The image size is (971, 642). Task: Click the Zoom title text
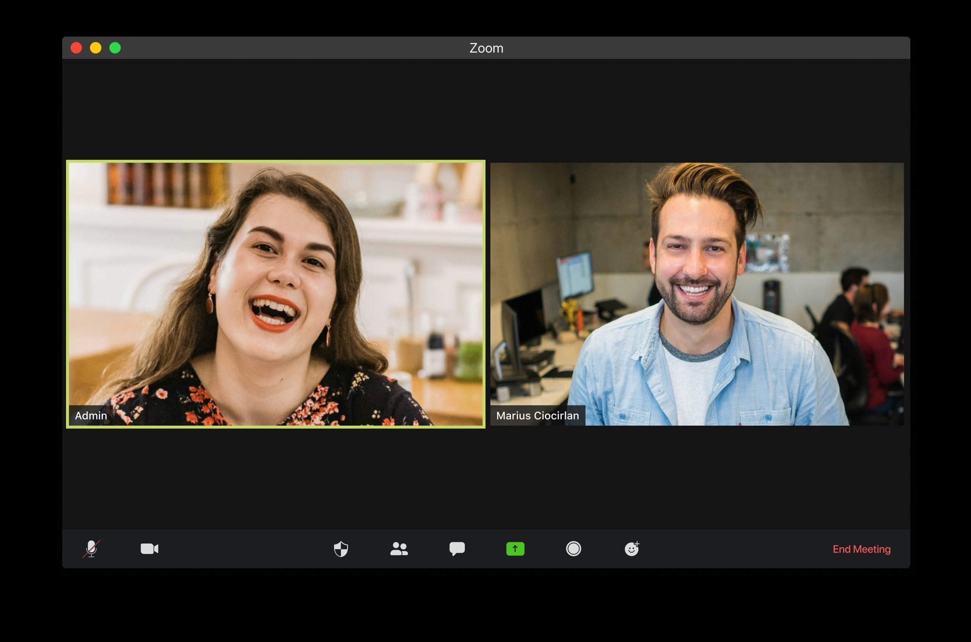[486, 48]
